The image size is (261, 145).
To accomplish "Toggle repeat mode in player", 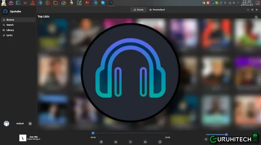I will pos(160,142).
